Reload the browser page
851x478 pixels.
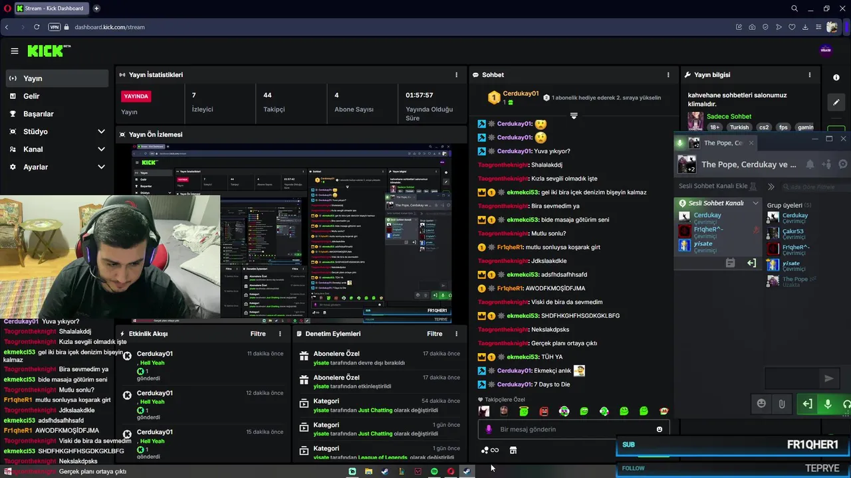(x=37, y=27)
